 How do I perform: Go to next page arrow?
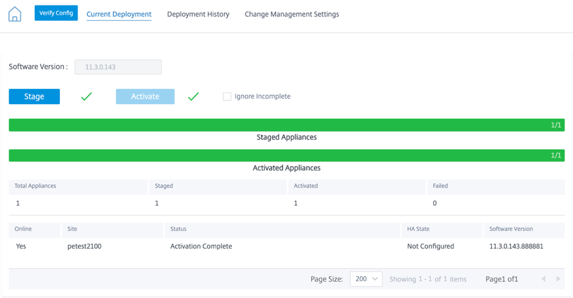coord(558,279)
